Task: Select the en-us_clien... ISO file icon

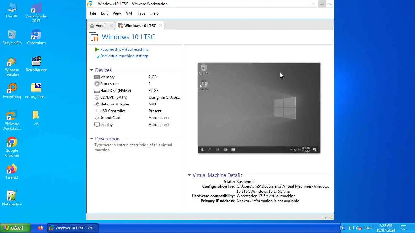Action: (36, 91)
